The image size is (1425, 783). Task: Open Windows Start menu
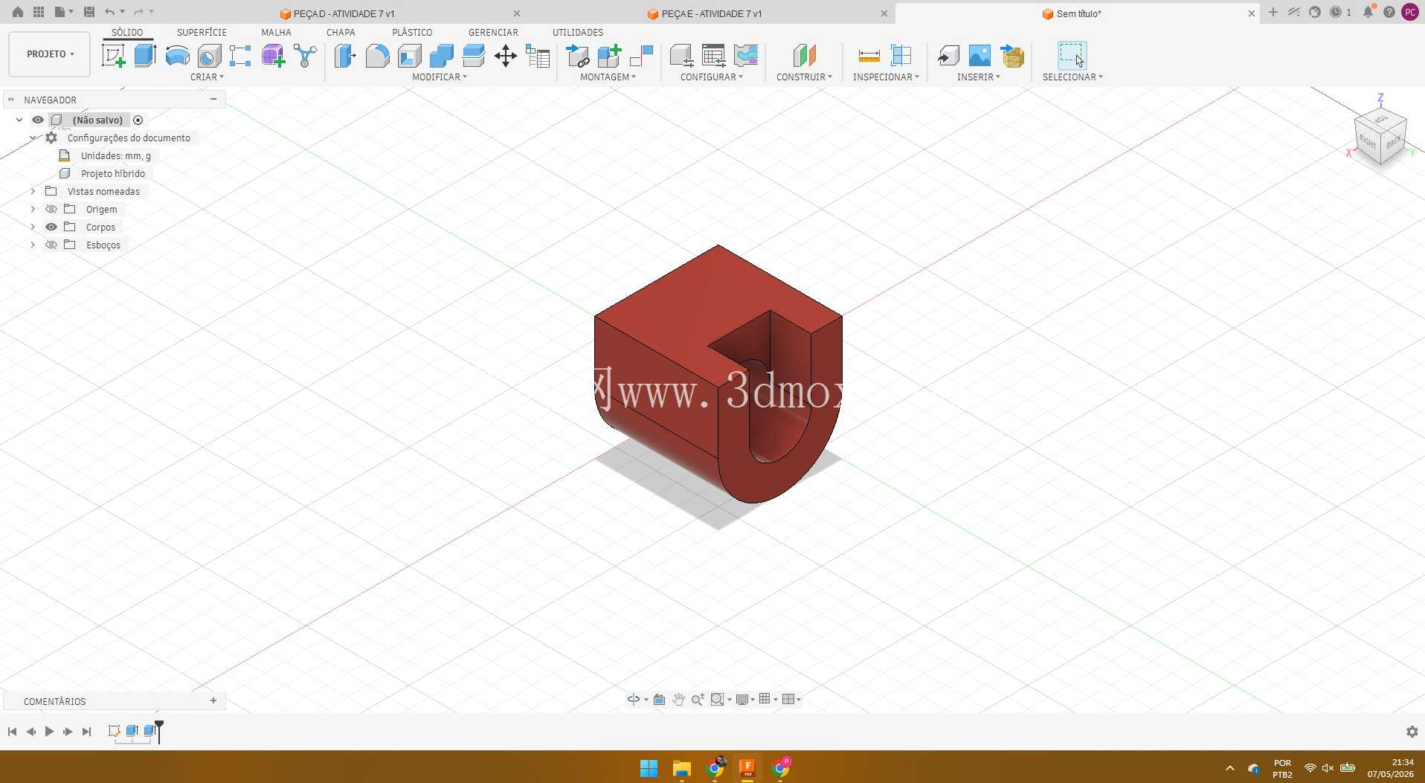[649, 768]
